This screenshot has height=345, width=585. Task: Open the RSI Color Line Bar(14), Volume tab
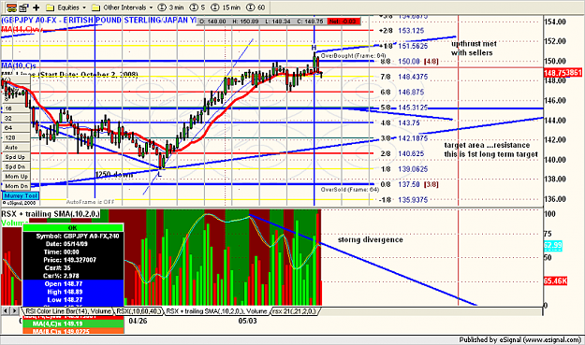(x=68, y=311)
